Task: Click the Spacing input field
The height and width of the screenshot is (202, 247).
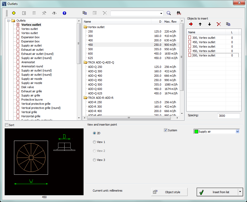Action: point(228,116)
